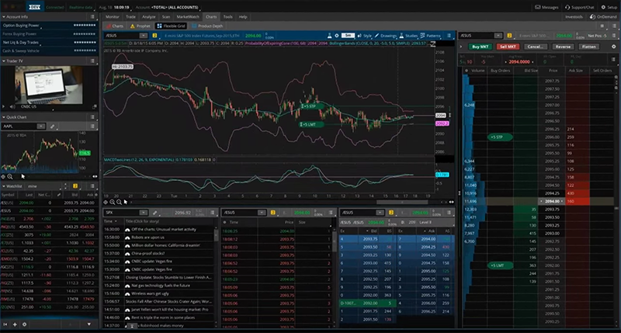Image resolution: width=621 pixels, height=333 pixels.
Task: Open chart settings gear icon
Action: pos(337,36)
